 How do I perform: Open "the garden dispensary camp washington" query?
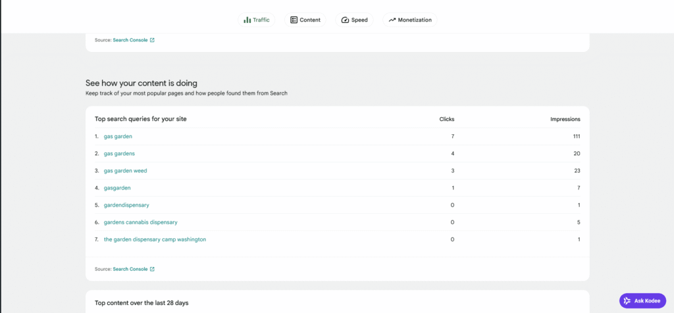(155, 239)
